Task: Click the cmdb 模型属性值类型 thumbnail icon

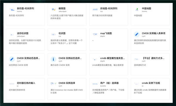Action: (x=95, y=59)
